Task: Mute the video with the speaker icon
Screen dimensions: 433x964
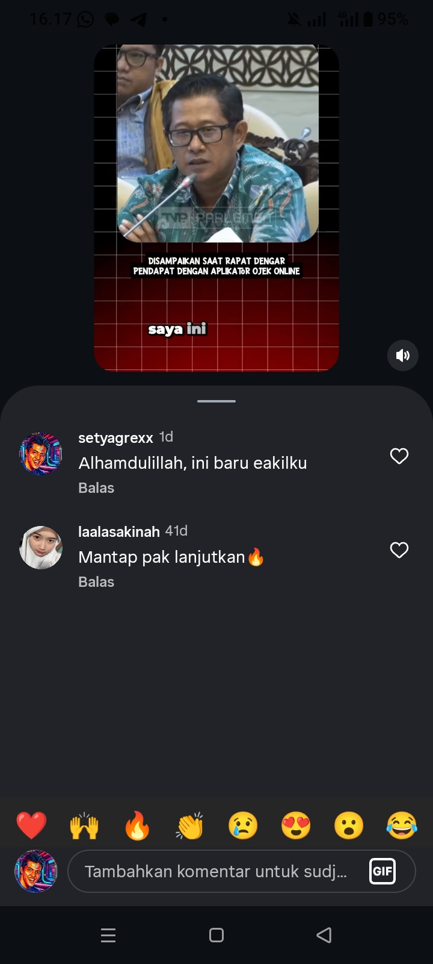Action: click(402, 355)
